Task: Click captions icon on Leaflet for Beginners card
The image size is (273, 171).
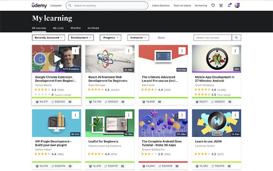Action: 123,166
